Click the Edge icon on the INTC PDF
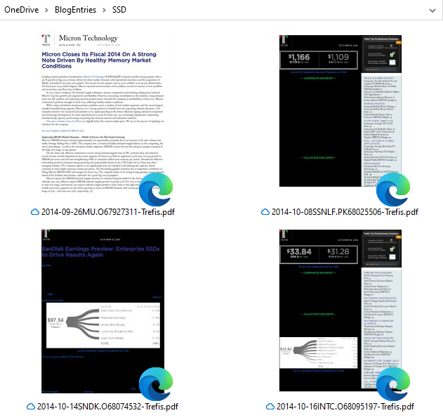This screenshot has width=443, height=420. click(393, 383)
